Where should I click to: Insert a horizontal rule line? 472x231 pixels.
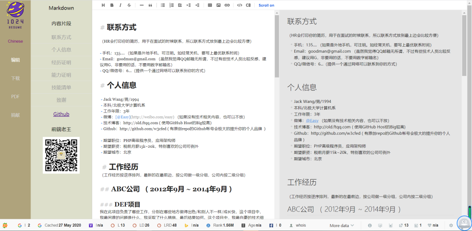(x=142, y=5)
